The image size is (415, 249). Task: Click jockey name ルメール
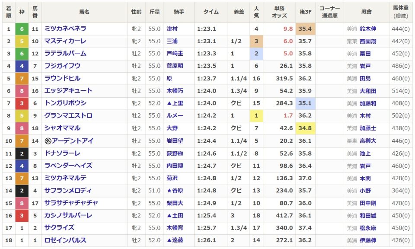click(175, 116)
